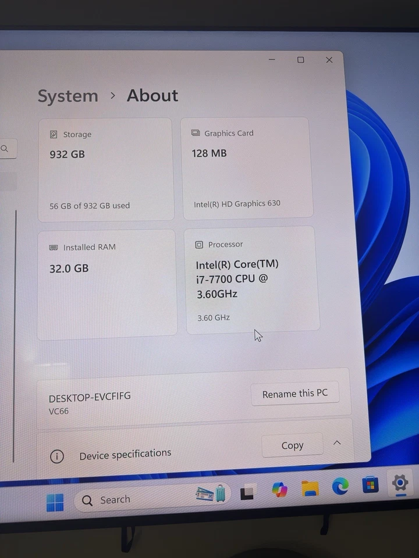Minimize the Settings window
This screenshot has width=419, height=558.
pyautogui.click(x=272, y=59)
